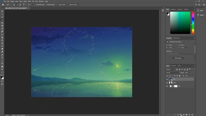Click the Home icon in options bar

click(x=3, y=5)
